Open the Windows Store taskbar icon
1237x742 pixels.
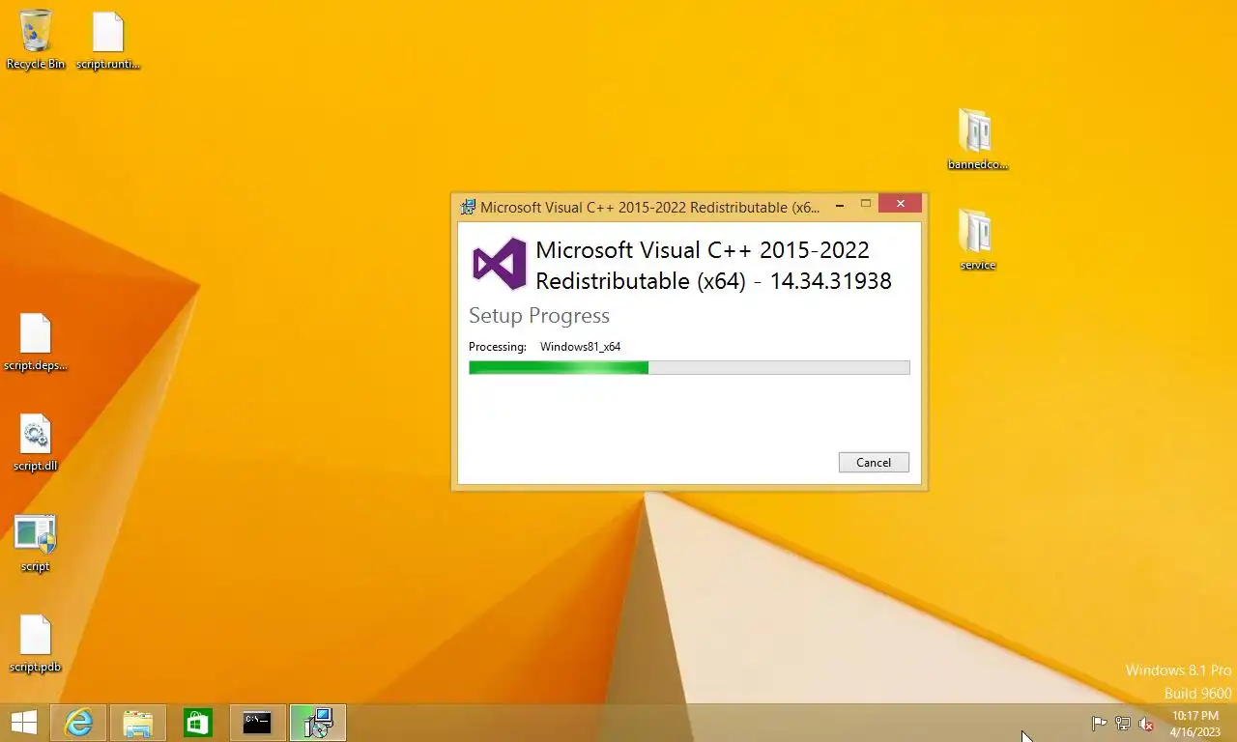[x=198, y=723]
